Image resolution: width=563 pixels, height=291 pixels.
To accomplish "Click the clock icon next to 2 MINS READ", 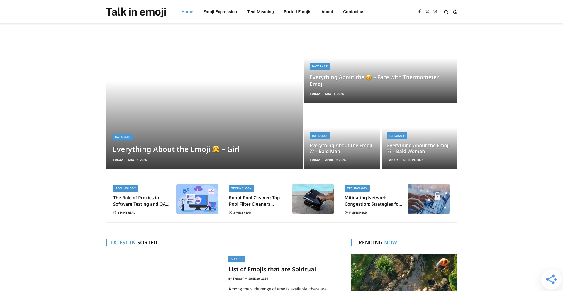I will coord(114,212).
